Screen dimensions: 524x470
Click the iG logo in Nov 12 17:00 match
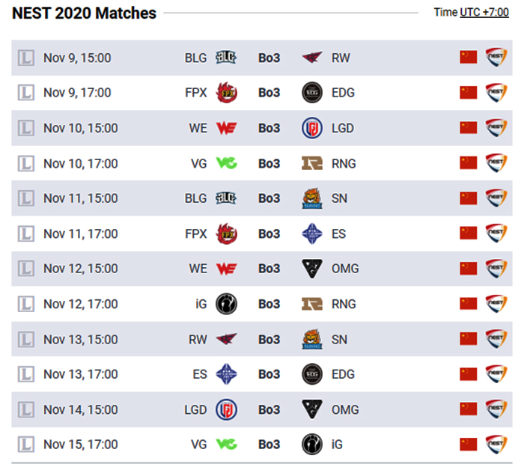(227, 304)
